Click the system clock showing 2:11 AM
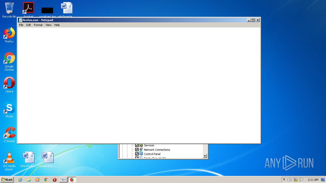This screenshot has width=326, height=183. [313, 180]
